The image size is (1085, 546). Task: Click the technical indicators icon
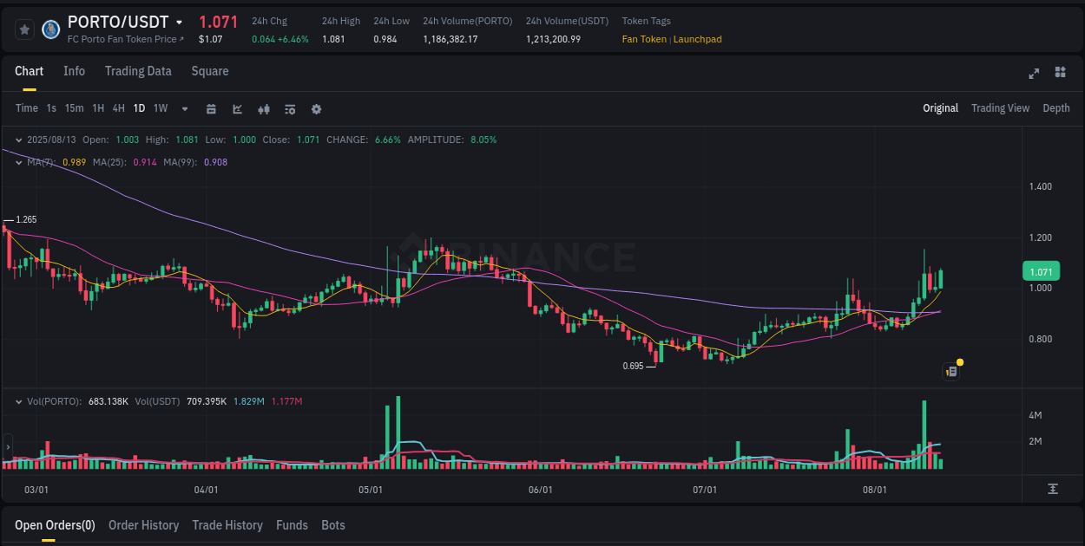pyautogui.click(x=263, y=108)
